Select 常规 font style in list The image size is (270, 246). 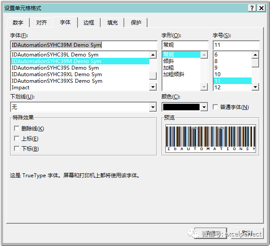coord(181,55)
